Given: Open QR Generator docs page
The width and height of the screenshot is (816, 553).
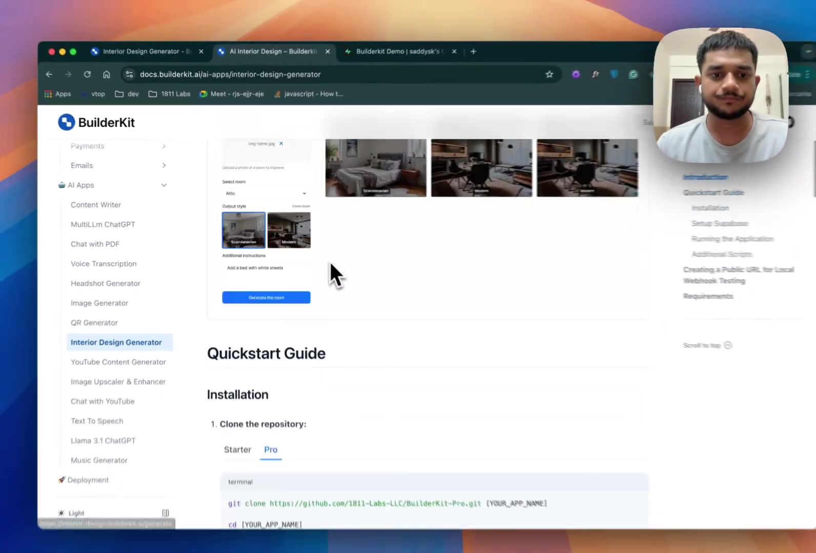Looking at the screenshot, I should (94, 323).
